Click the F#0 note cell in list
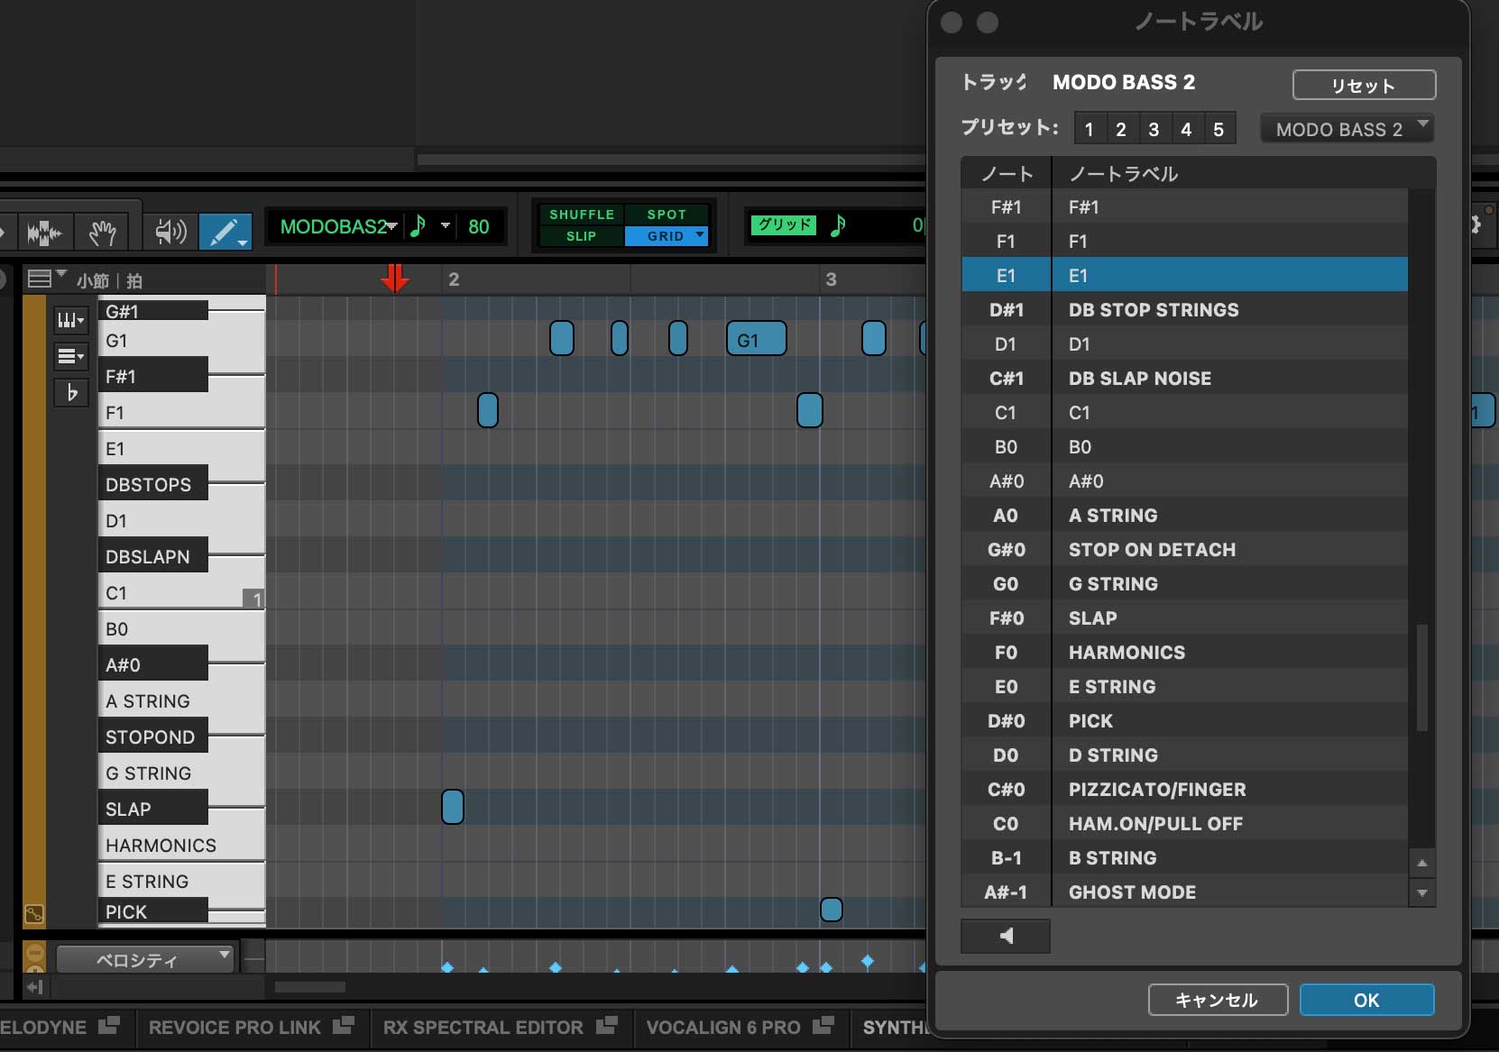 click(1006, 617)
